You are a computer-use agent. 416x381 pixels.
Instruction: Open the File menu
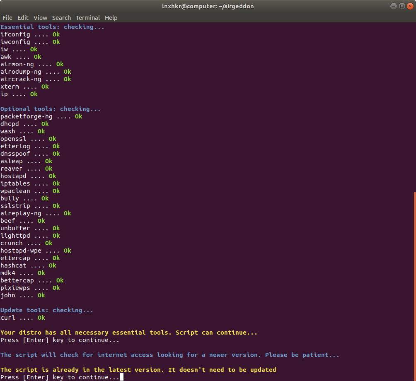coord(7,18)
